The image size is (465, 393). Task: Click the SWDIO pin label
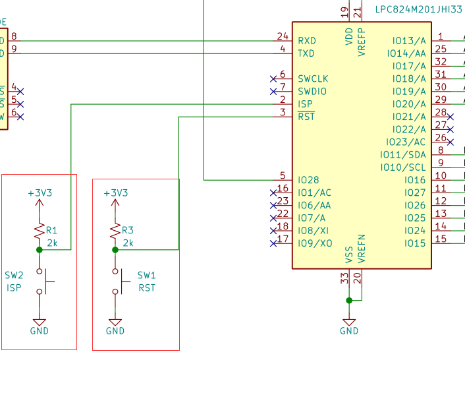click(x=312, y=92)
